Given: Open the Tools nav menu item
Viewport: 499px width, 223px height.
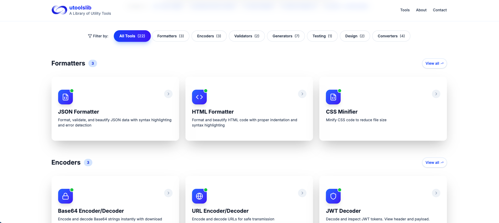Looking at the screenshot, I should pyautogui.click(x=405, y=10).
